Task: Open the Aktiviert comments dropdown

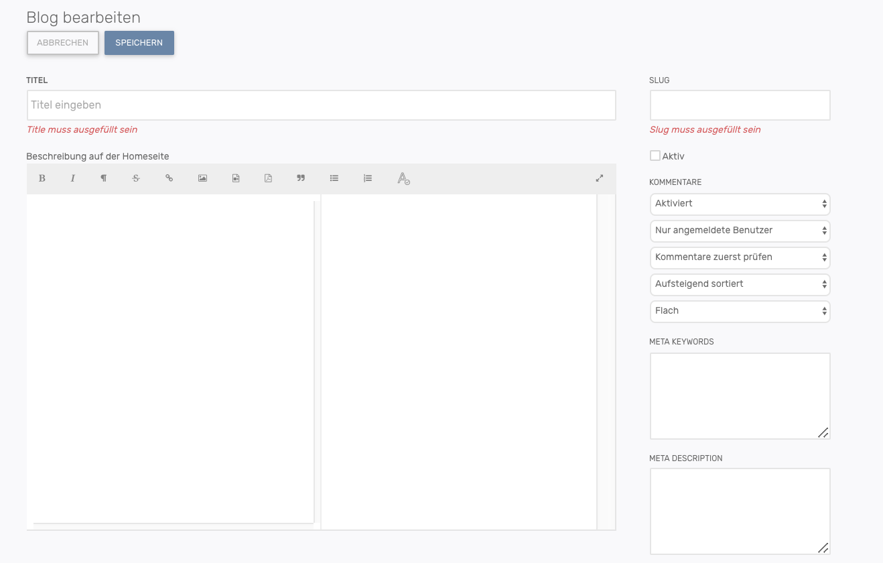Action: (740, 204)
